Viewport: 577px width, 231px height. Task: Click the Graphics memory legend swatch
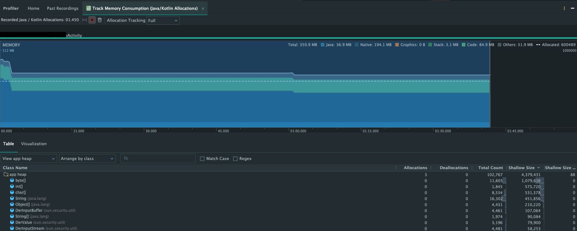[x=397, y=45]
